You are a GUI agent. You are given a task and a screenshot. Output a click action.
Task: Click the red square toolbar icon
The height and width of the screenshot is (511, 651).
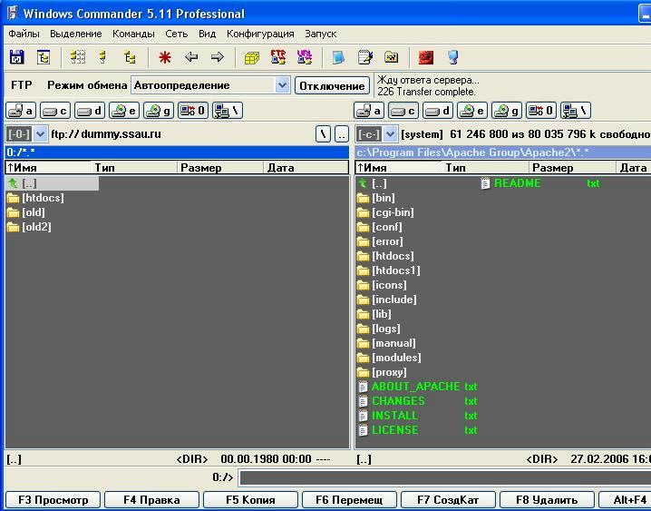425,57
